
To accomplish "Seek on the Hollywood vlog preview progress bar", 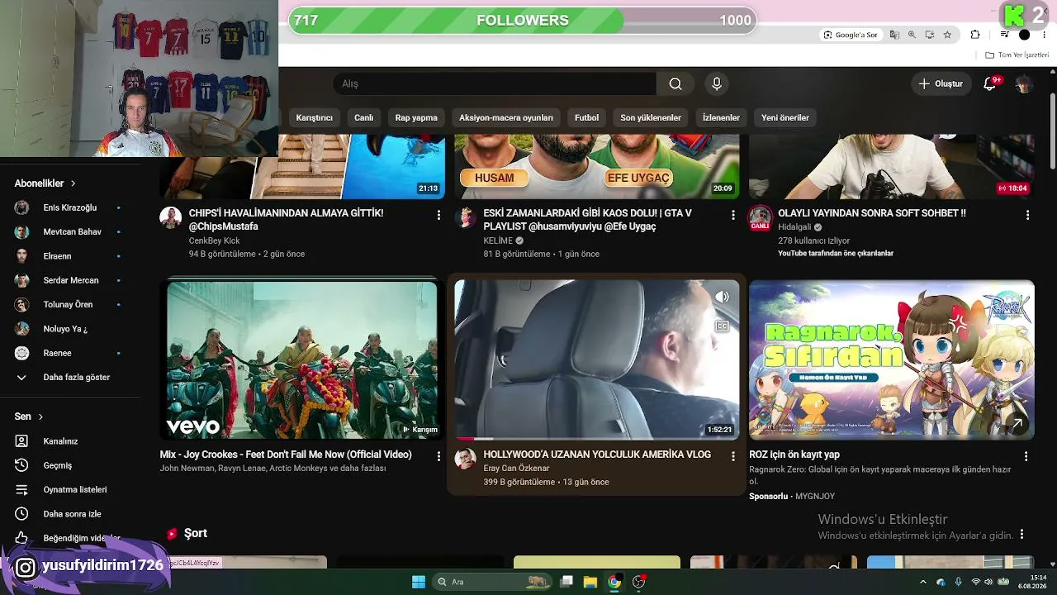I will pyautogui.click(x=597, y=439).
